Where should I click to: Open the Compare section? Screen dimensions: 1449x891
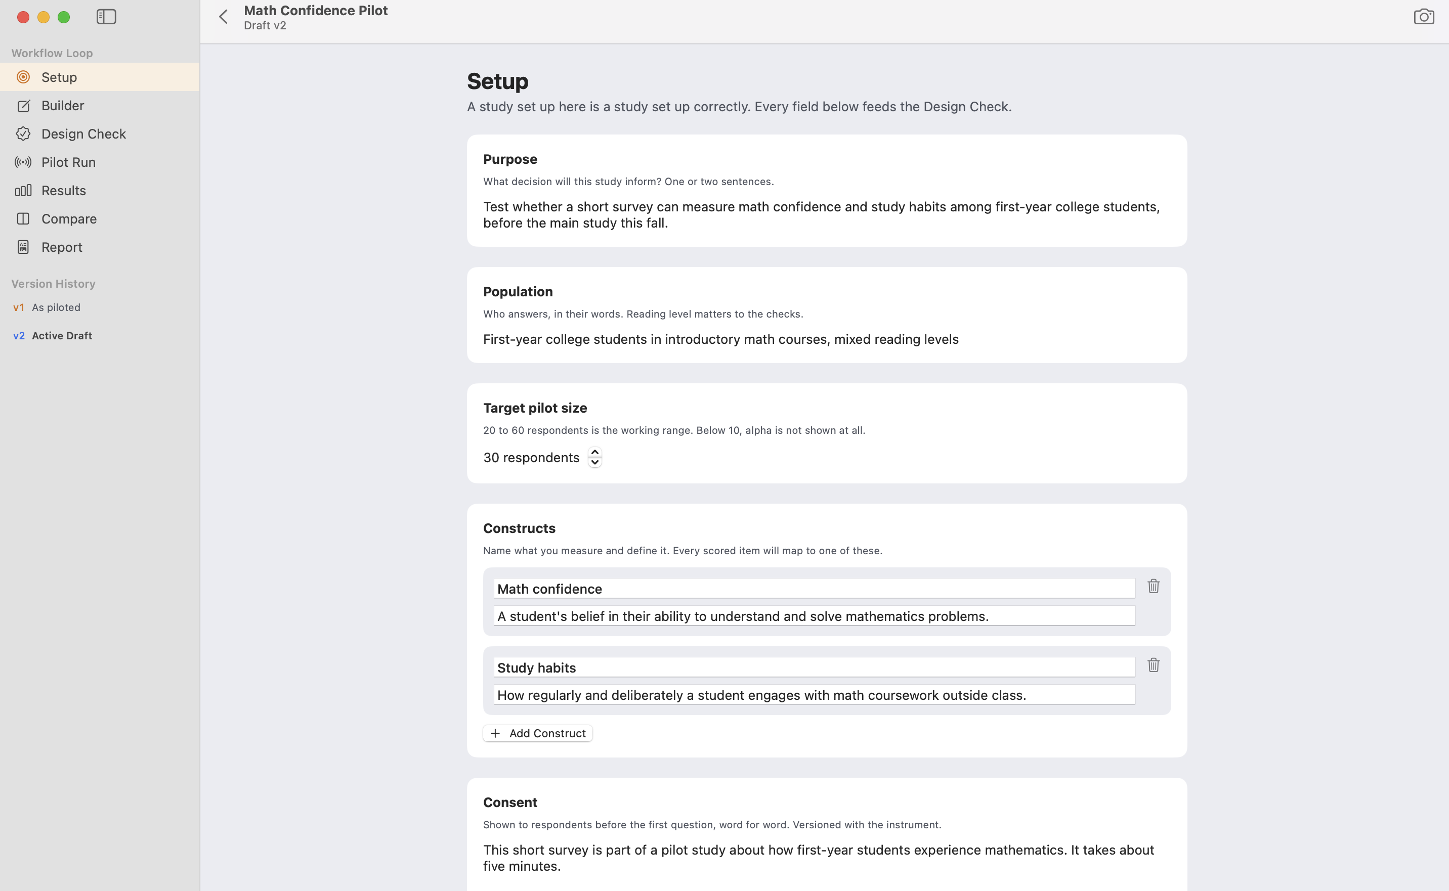pos(100,218)
